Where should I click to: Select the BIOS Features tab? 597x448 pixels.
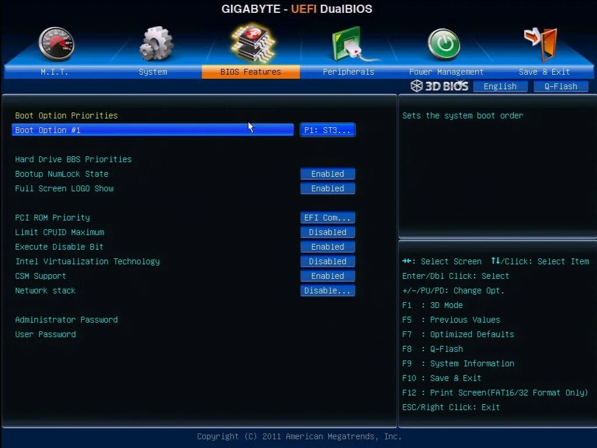(x=251, y=72)
